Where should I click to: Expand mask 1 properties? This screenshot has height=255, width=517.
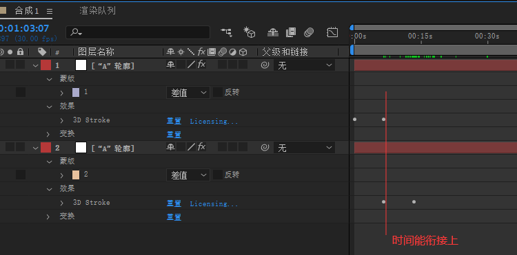click(x=61, y=93)
